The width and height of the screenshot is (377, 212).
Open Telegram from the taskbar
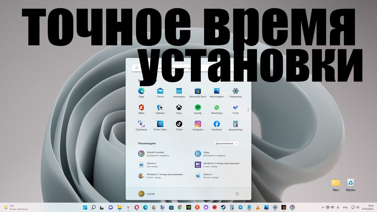240,207
